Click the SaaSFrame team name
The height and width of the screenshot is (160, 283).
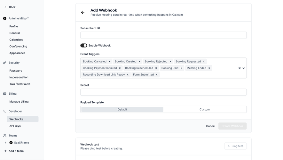tap(21, 142)
